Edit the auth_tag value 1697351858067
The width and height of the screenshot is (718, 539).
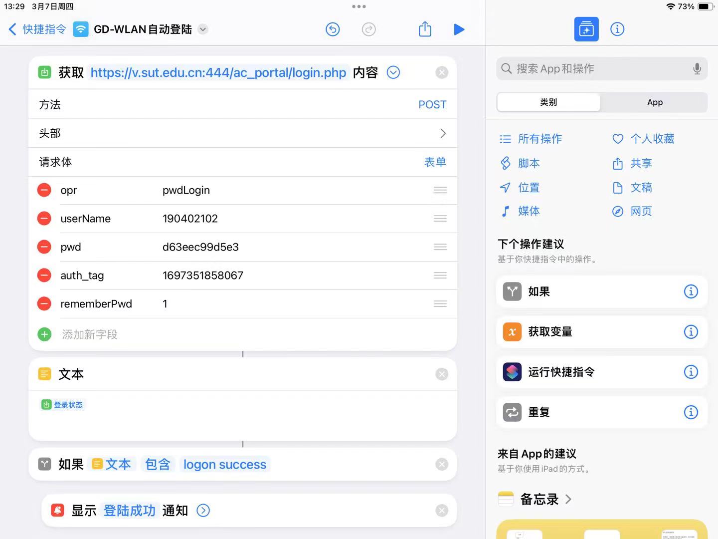203,275
